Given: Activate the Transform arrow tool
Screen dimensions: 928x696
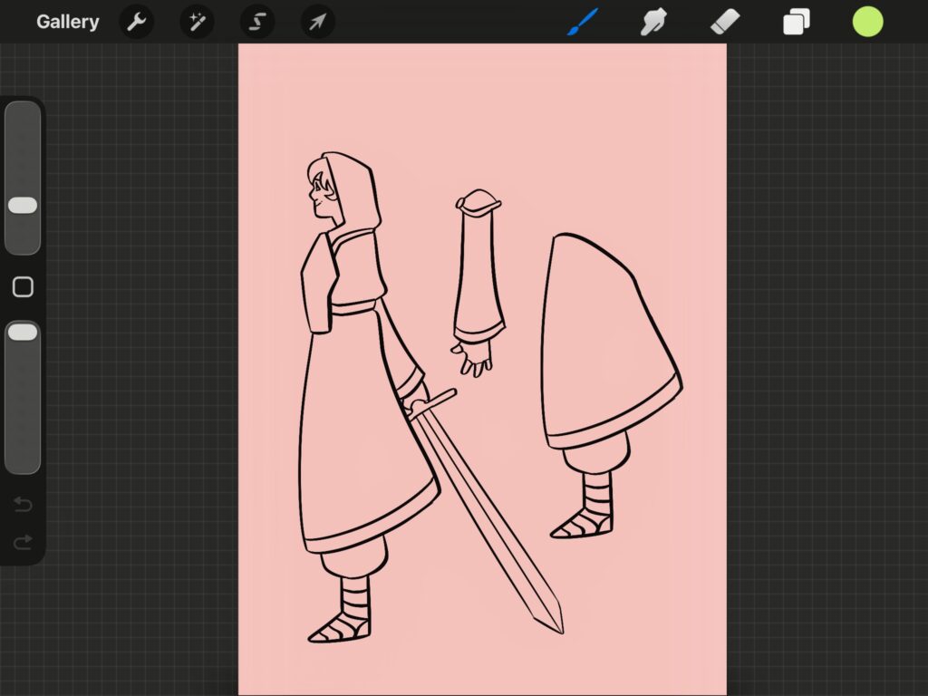Looking at the screenshot, I should [318, 22].
